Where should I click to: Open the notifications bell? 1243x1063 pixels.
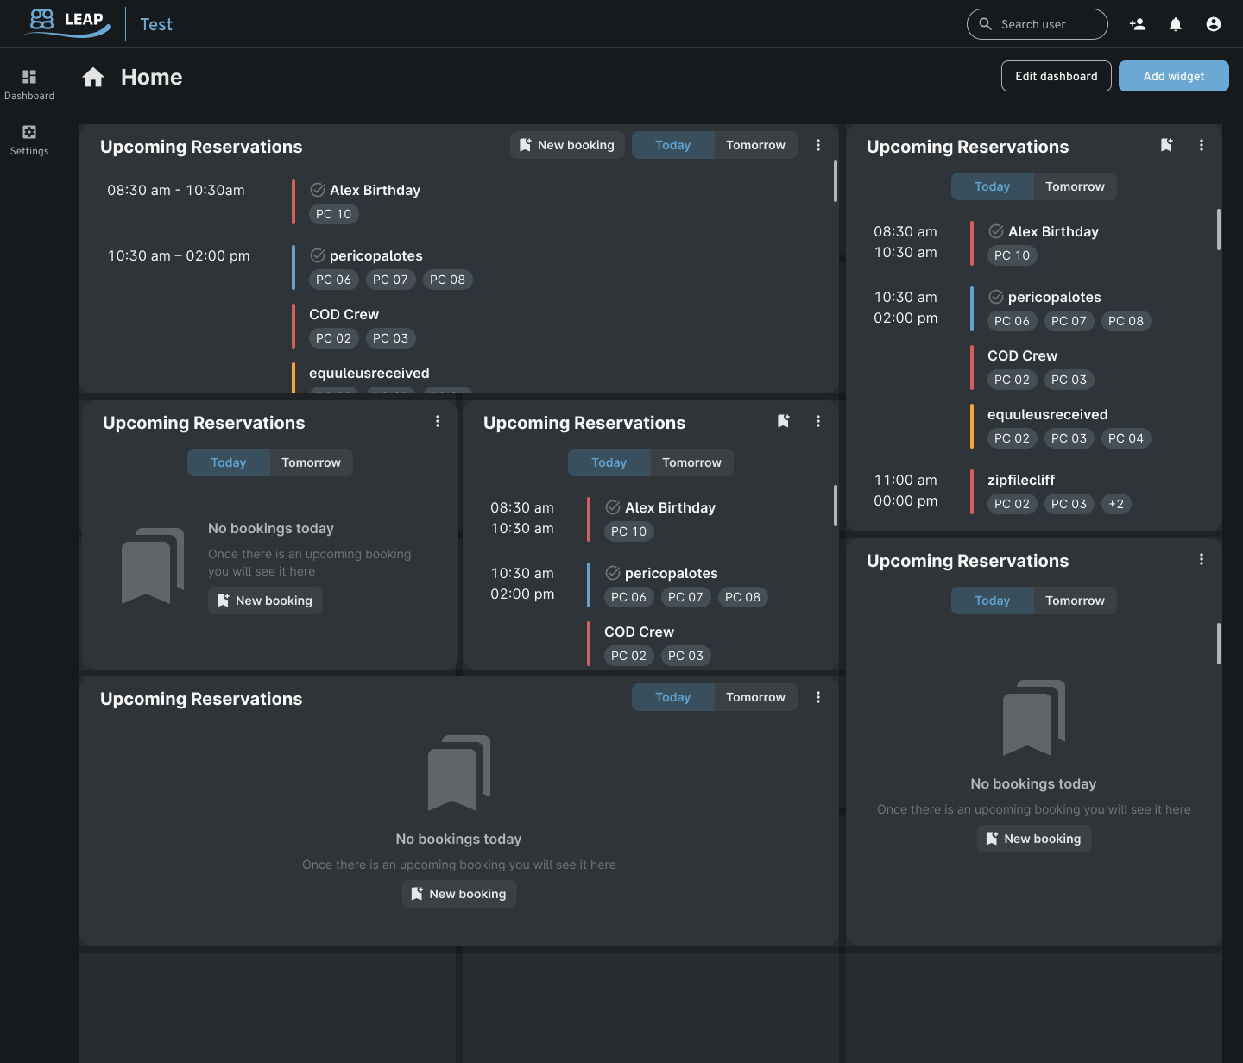(1176, 24)
